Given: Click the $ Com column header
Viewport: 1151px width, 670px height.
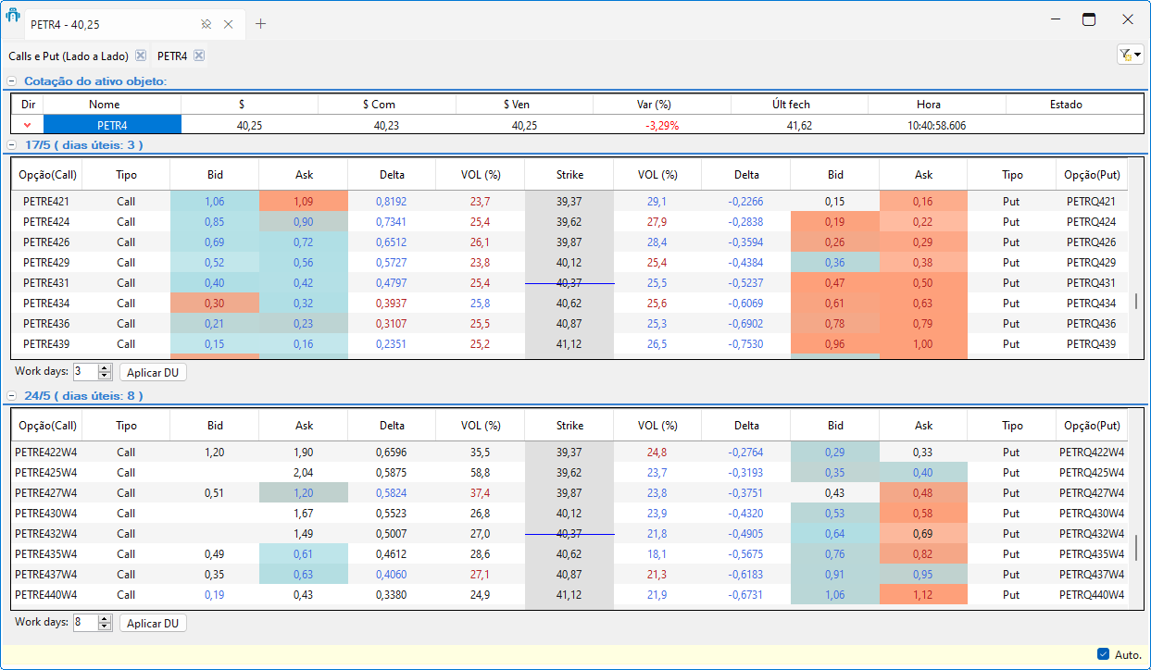Looking at the screenshot, I should coord(387,105).
